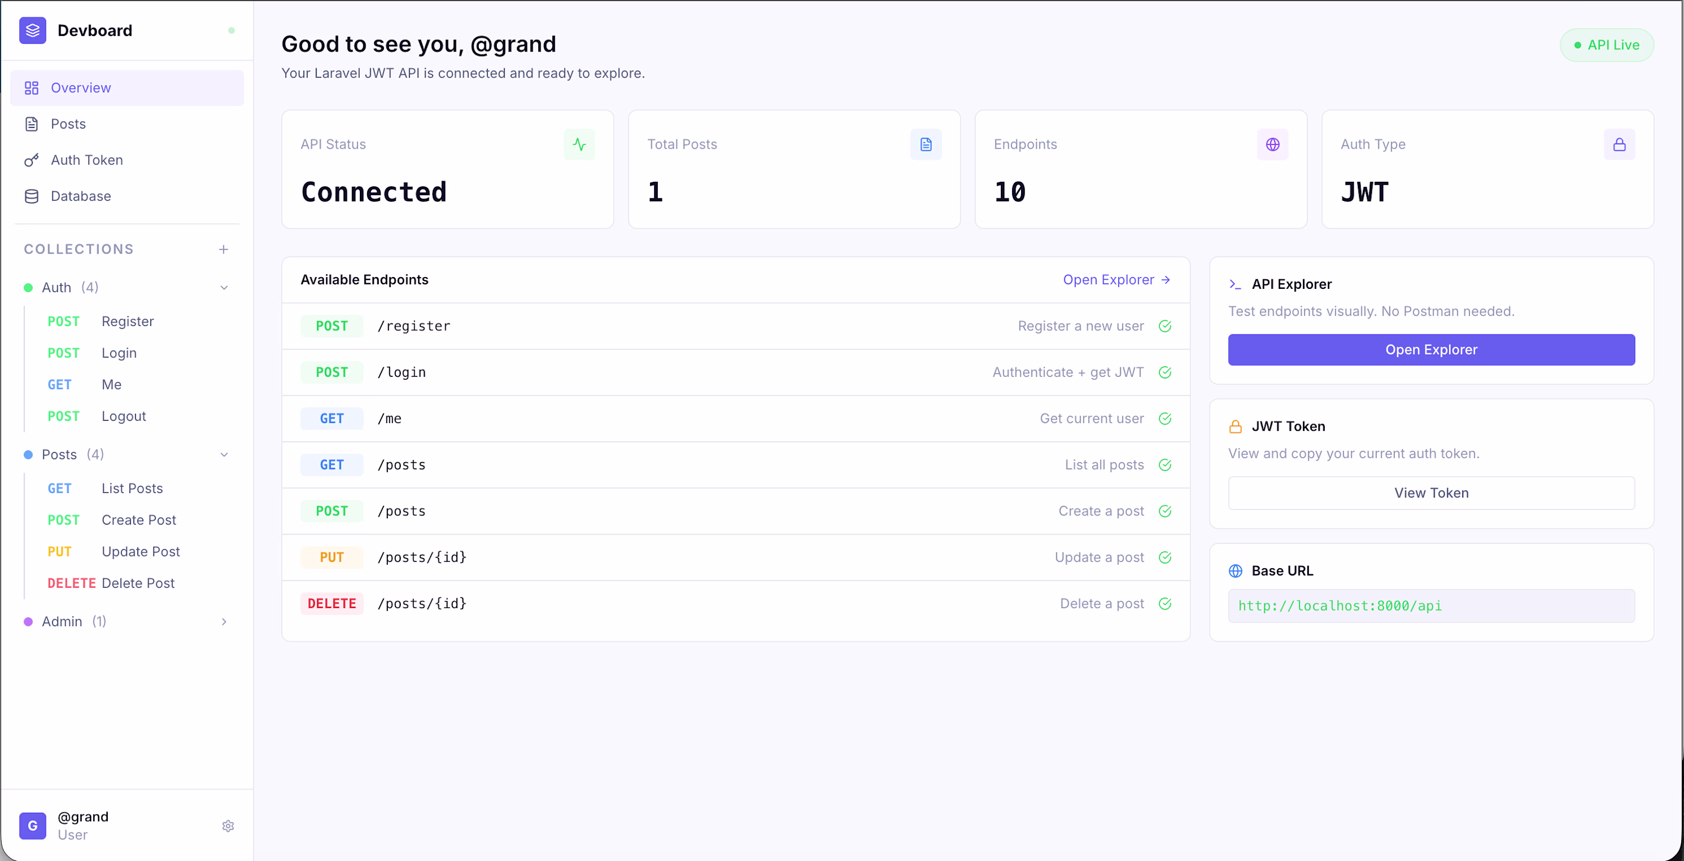
Task: Click the Auth Type lock icon
Action: 1619,144
